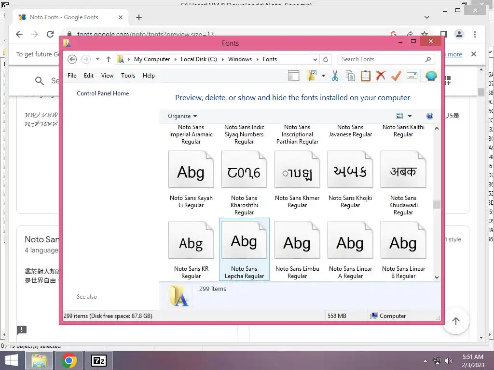The height and width of the screenshot is (370, 494).
Task: Open the View menu
Action: [x=107, y=76]
